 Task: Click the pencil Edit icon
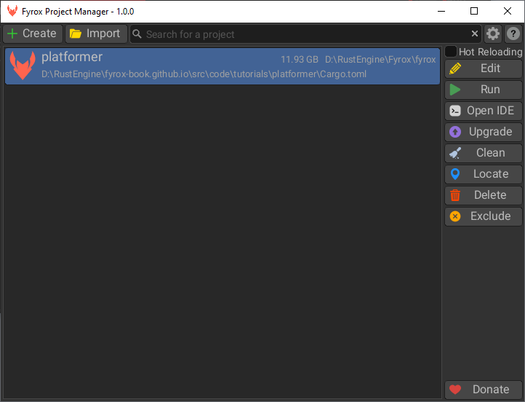tap(455, 68)
